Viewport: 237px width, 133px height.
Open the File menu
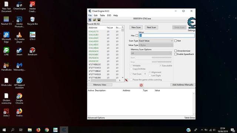click(90, 16)
